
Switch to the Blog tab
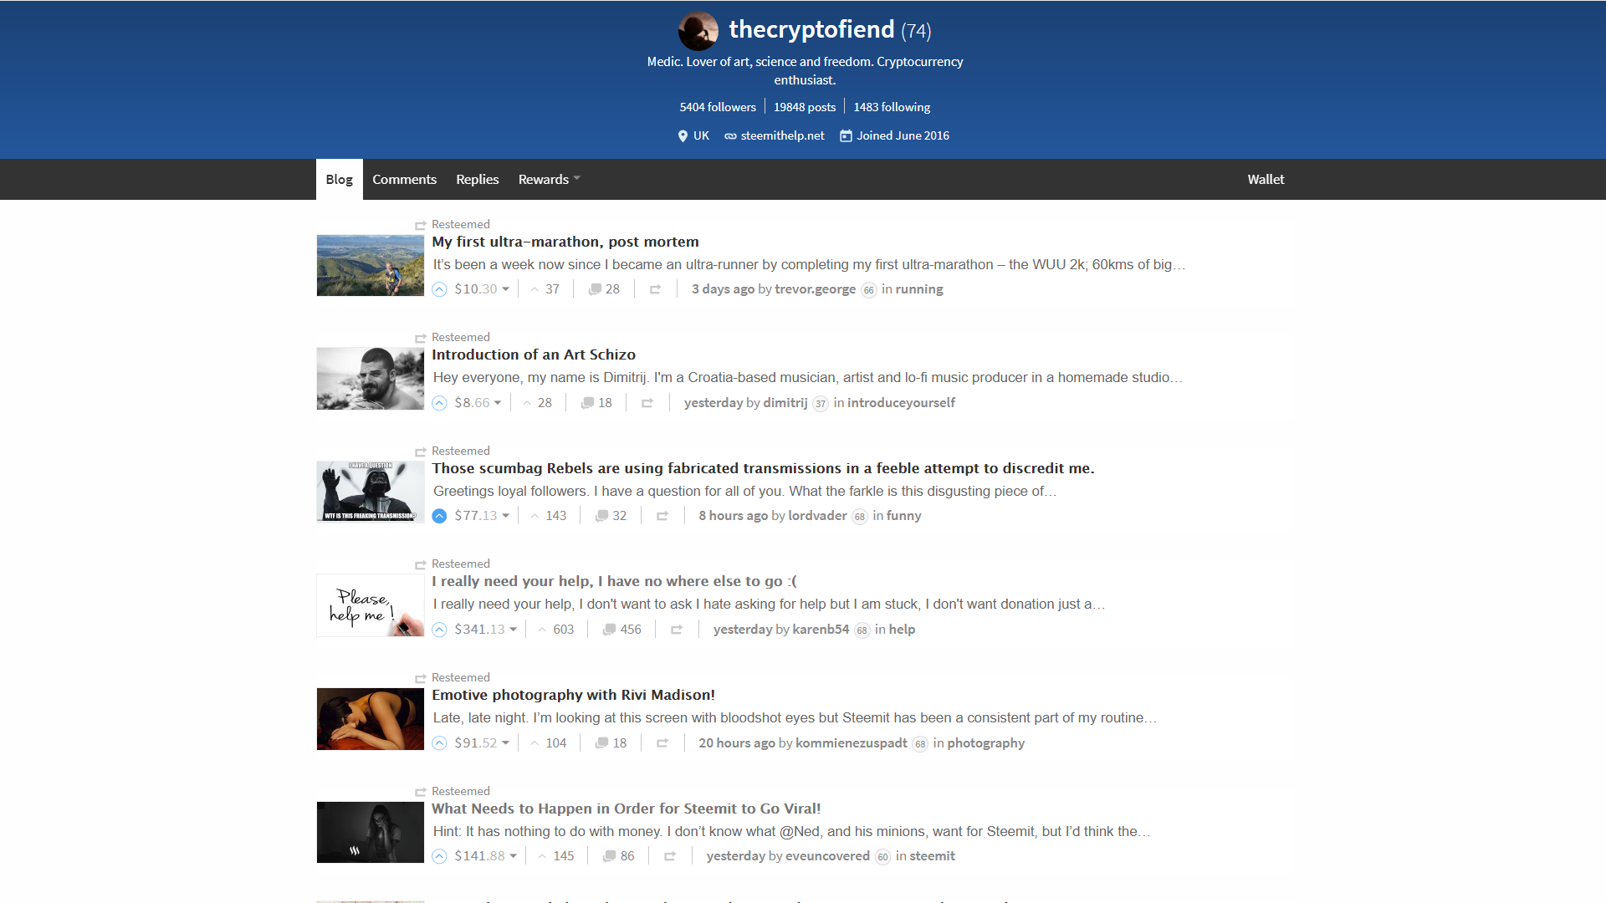339,179
